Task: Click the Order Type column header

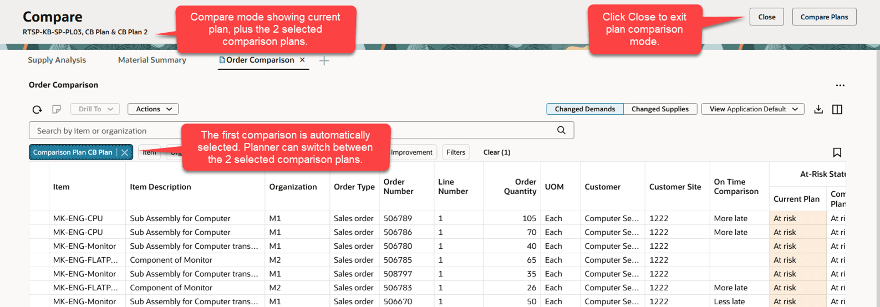Action: pyautogui.click(x=354, y=187)
